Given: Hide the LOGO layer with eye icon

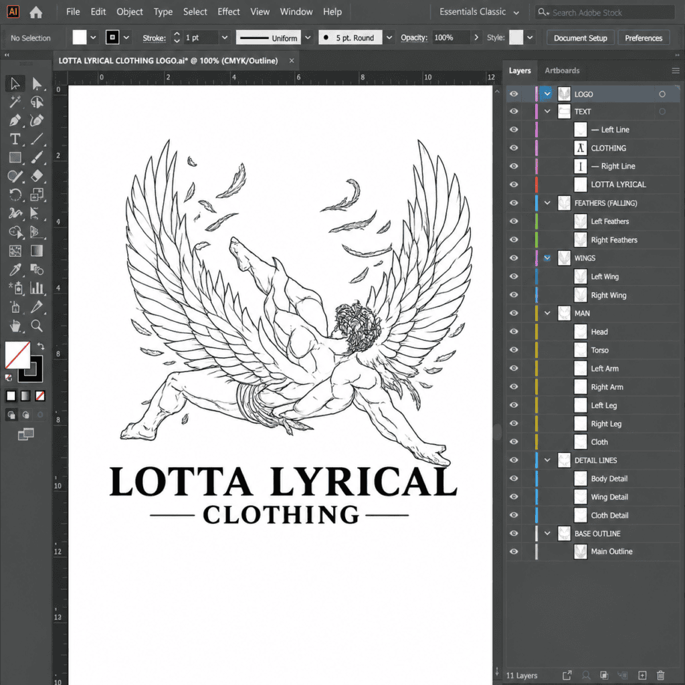Looking at the screenshot, I should pos(514,94).
